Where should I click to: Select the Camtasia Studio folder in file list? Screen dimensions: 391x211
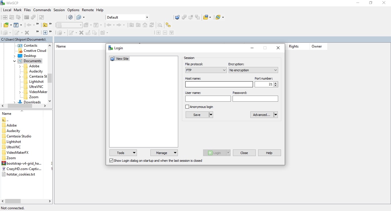click(19, 136)
